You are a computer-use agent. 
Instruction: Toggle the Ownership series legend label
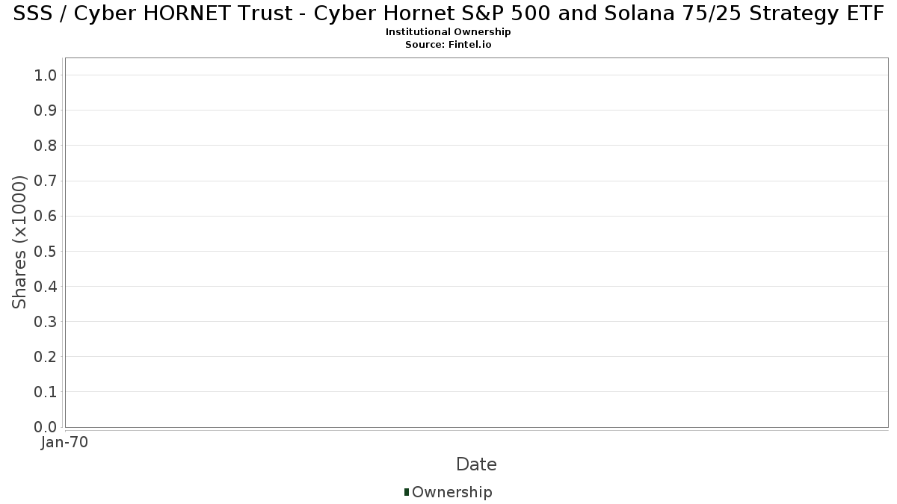pyautogui.click(x=451, y=492)
